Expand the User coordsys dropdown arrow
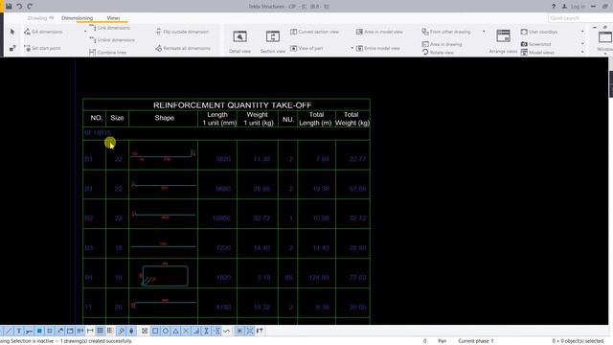The image size is (613, 345). [582, 32]
